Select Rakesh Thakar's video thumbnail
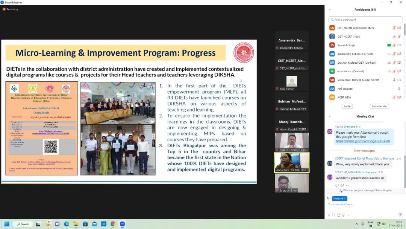This screenshot has width=406, height=229. (x=292, y=142)
